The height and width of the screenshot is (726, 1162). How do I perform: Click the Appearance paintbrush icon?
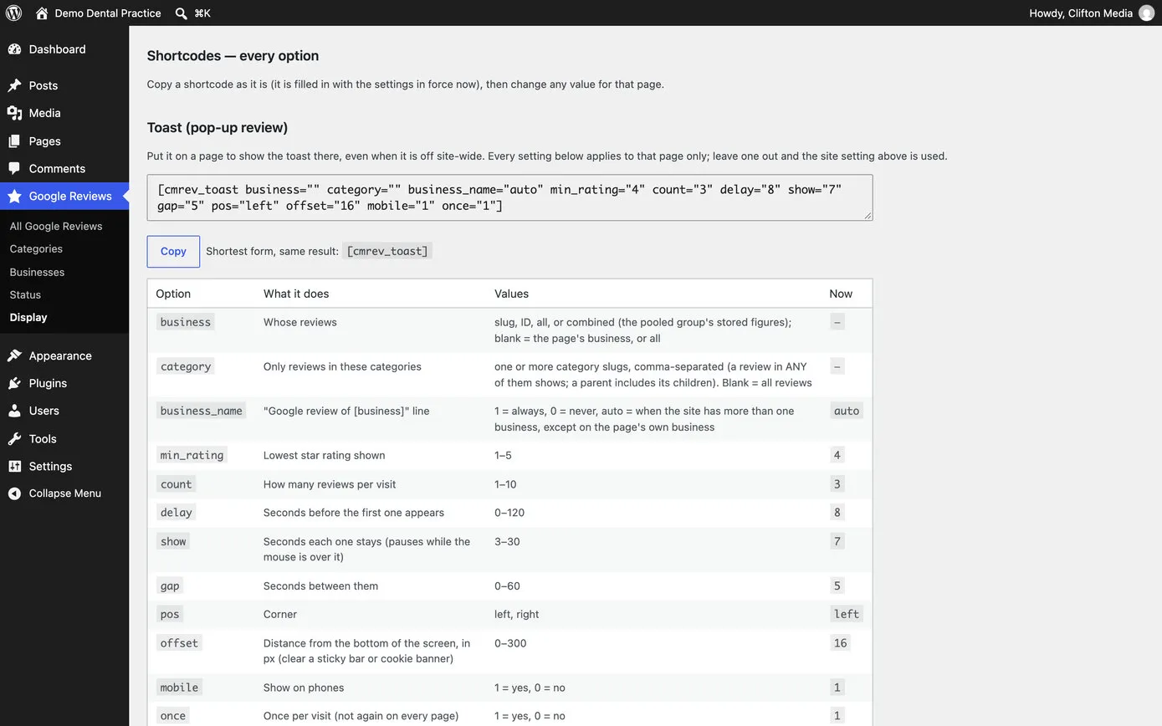click(14, 355)
